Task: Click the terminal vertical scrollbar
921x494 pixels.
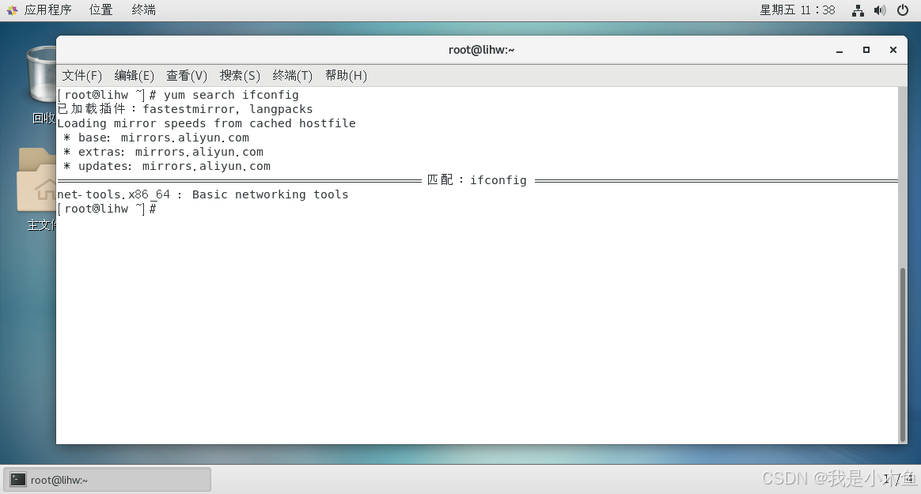Action: (903, 354)
